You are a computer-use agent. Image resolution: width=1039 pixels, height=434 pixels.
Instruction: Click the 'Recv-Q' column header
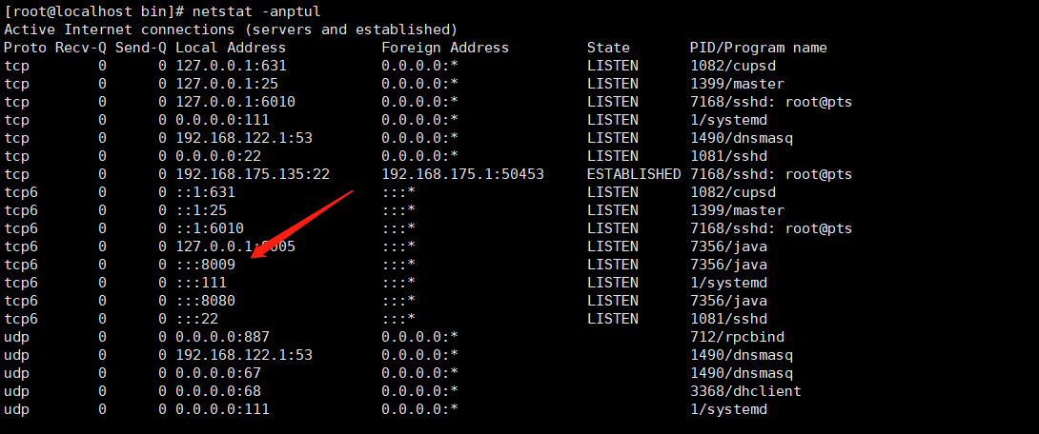coord(81,48)
